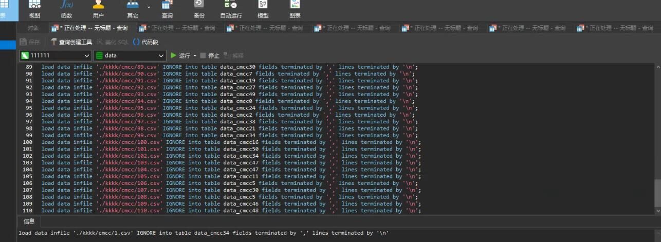The height and width of the screenshot is (242, 661).
Task: Click the 保存 (Save) button
Action: point(30,42)
